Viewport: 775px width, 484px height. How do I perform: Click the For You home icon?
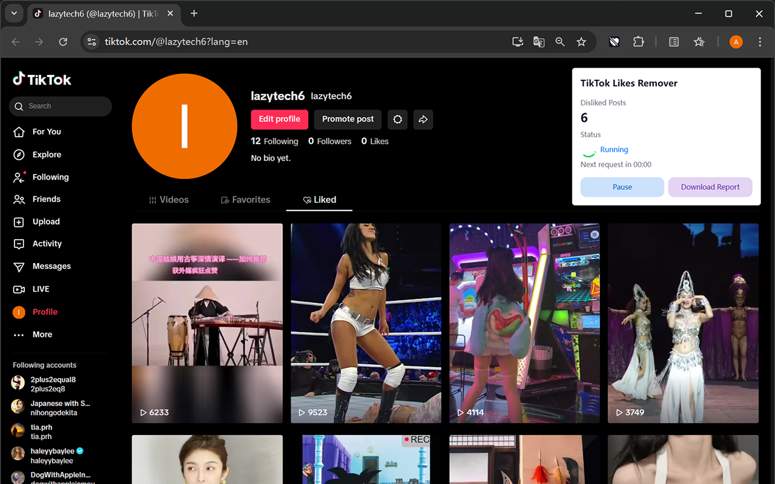click(19, 132)
